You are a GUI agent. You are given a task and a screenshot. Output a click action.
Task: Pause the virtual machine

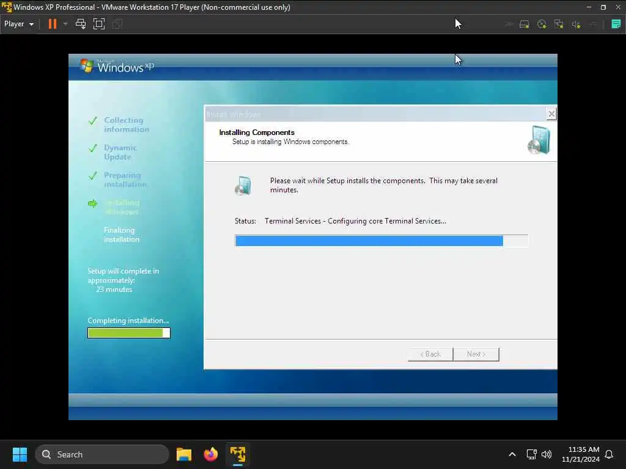pos(53,24)
